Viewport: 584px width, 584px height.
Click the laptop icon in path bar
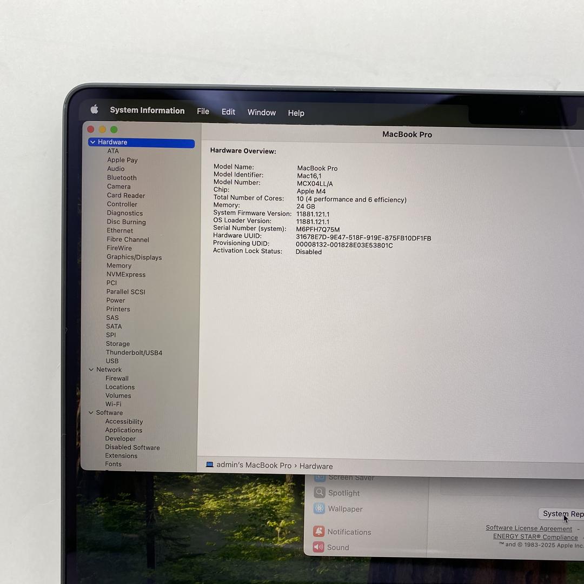(x=210, y=464)
